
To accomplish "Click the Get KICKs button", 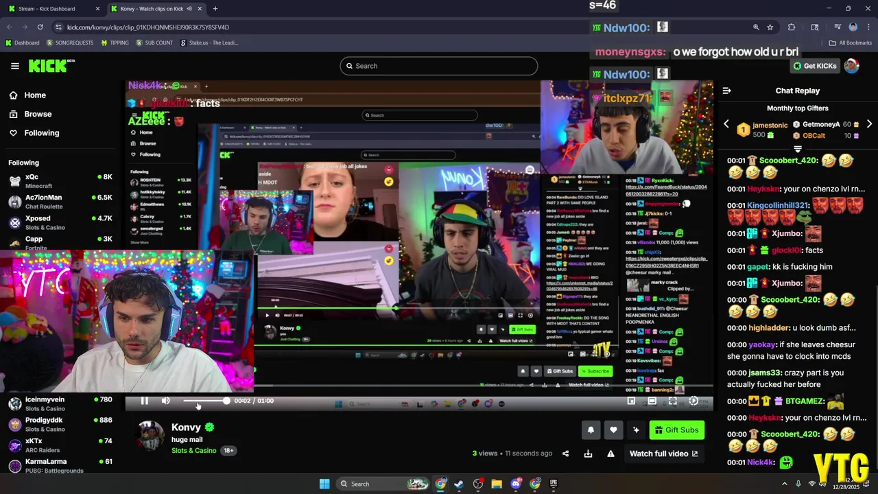I will click(x=815, y=66).
